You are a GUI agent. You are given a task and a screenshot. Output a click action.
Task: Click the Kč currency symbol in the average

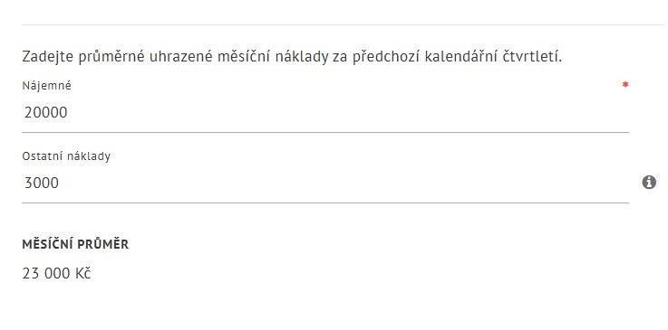click(x=83, y=274)
